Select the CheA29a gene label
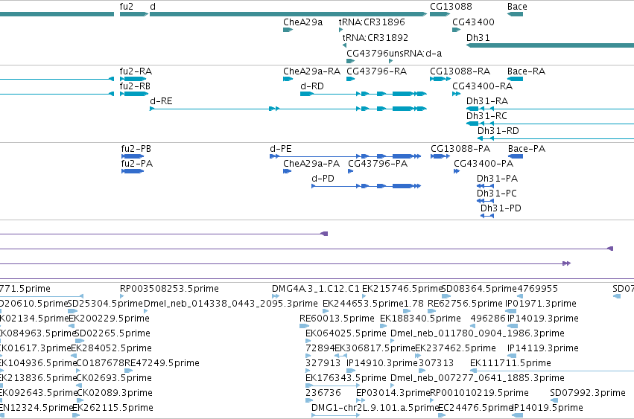 [303, 22]
